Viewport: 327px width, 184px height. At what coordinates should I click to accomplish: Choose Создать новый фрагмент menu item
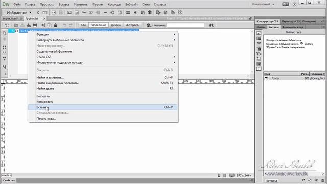(103, 51)
